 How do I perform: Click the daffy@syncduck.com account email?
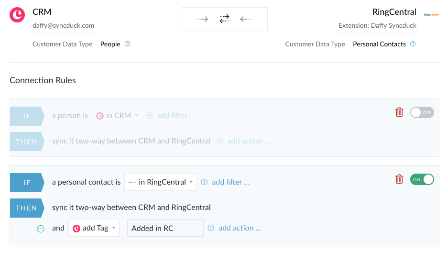click(x=63, y=25)
